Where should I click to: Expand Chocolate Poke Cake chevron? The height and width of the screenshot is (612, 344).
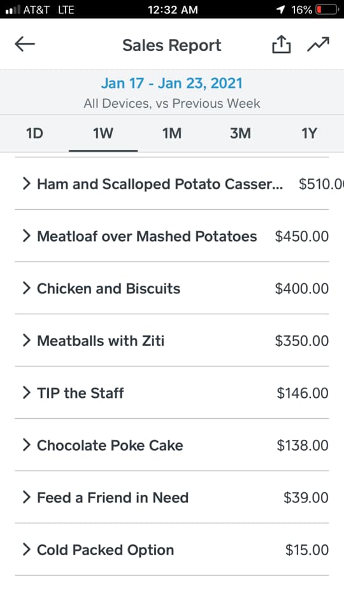(27, 446)
